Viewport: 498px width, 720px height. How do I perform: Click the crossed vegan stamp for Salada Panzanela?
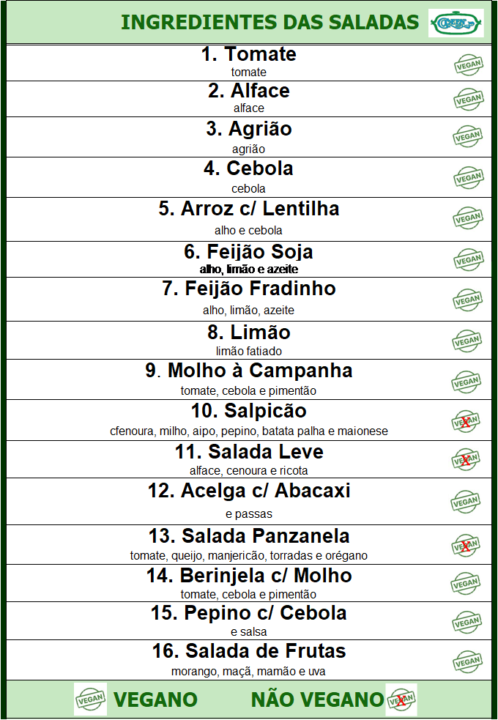click(466, 545)
